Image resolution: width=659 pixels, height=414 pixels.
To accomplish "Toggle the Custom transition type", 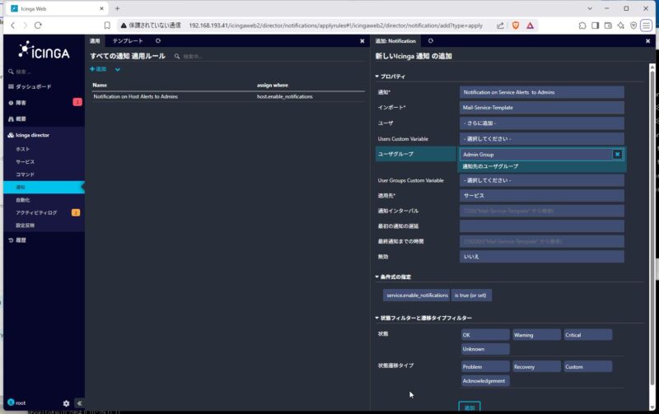I will click(x=587, y=366).
